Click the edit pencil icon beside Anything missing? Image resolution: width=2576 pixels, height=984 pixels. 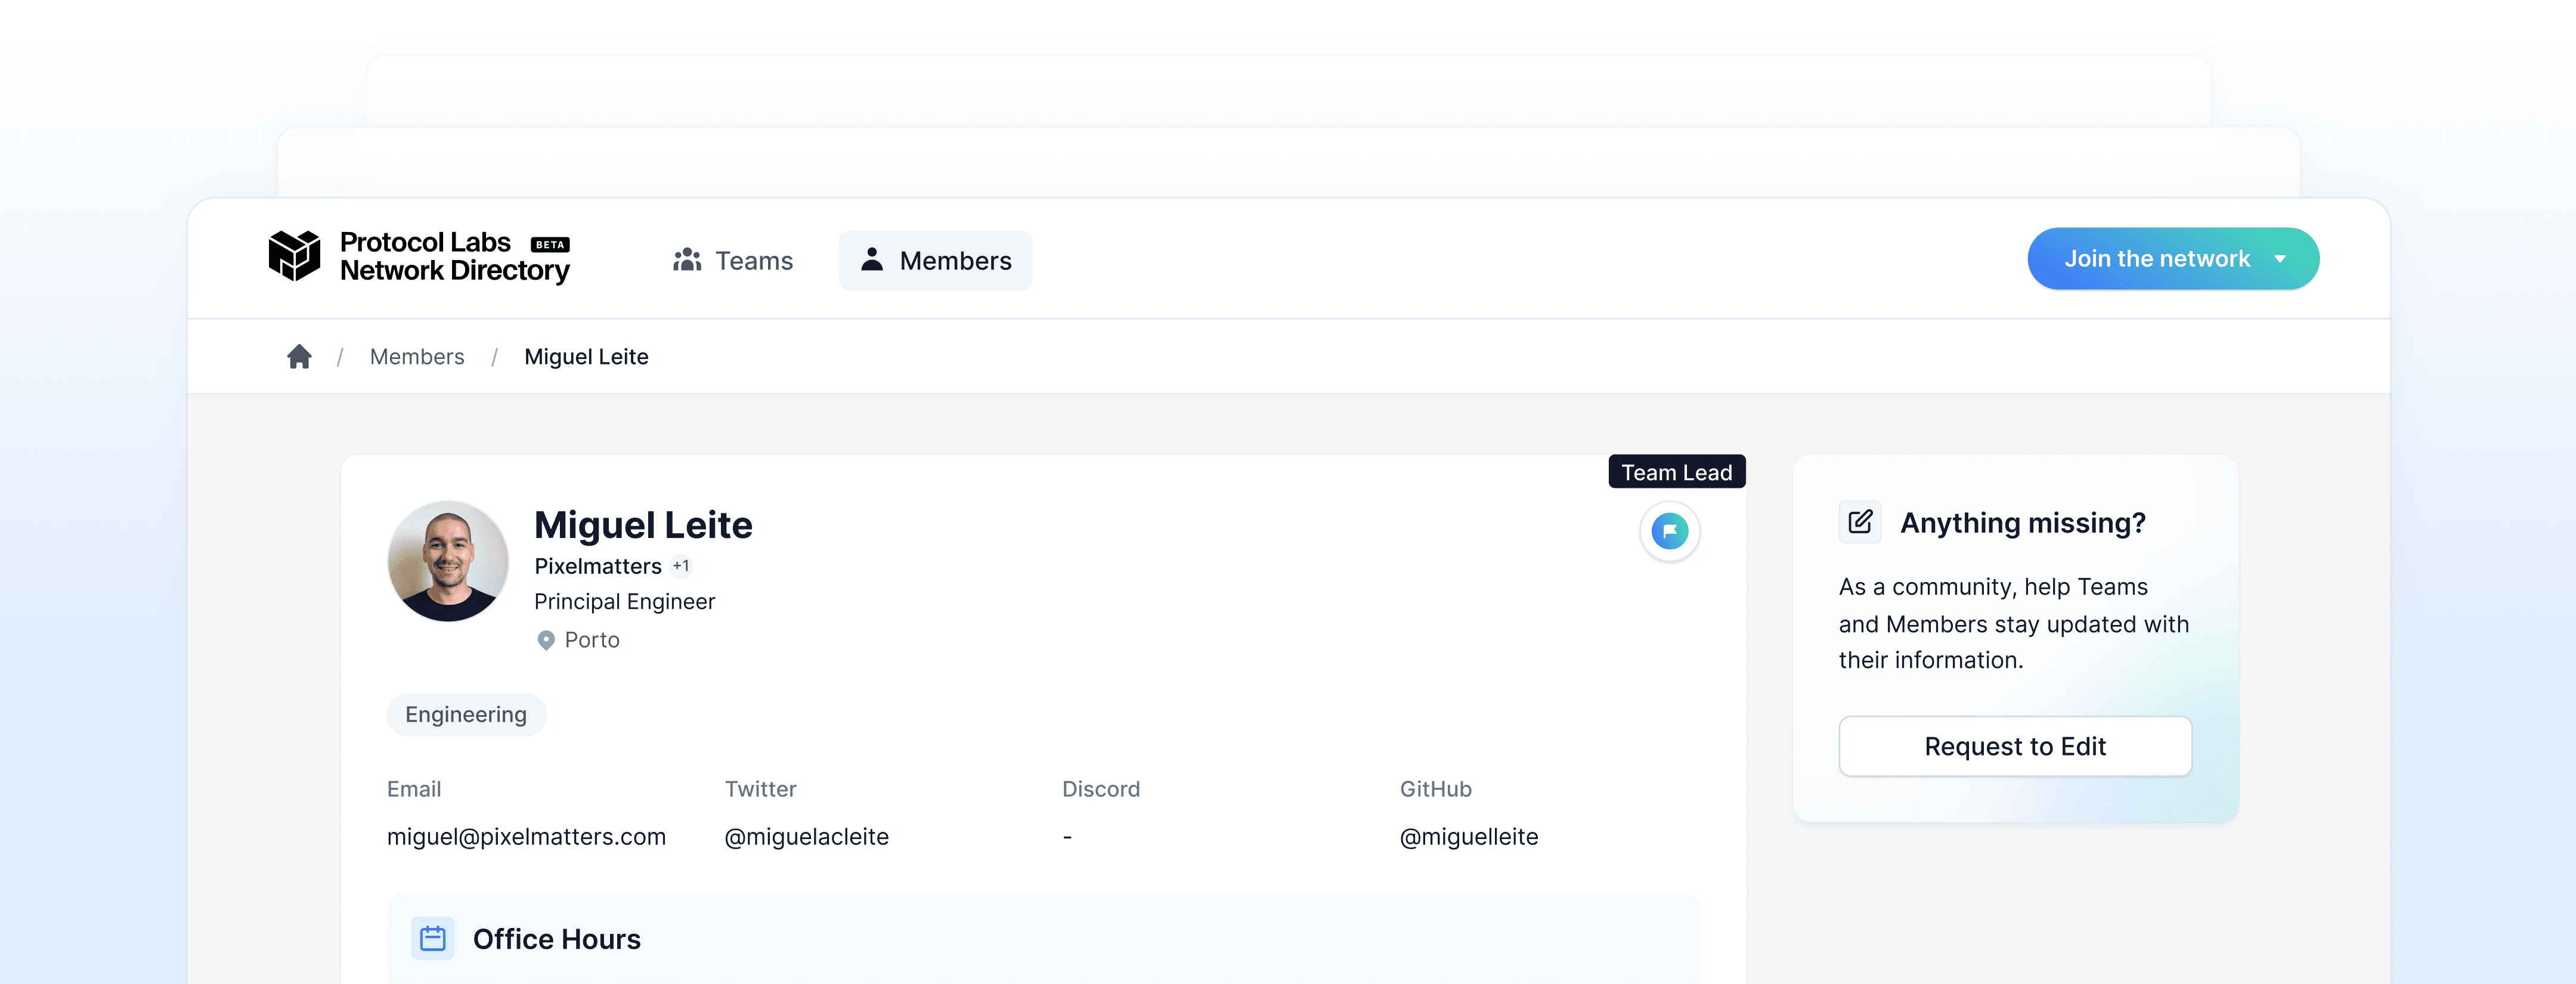1859,521
